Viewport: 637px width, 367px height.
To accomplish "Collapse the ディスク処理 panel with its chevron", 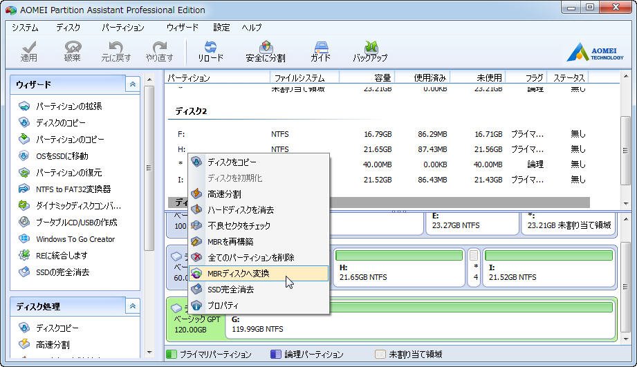I will 132,306.
